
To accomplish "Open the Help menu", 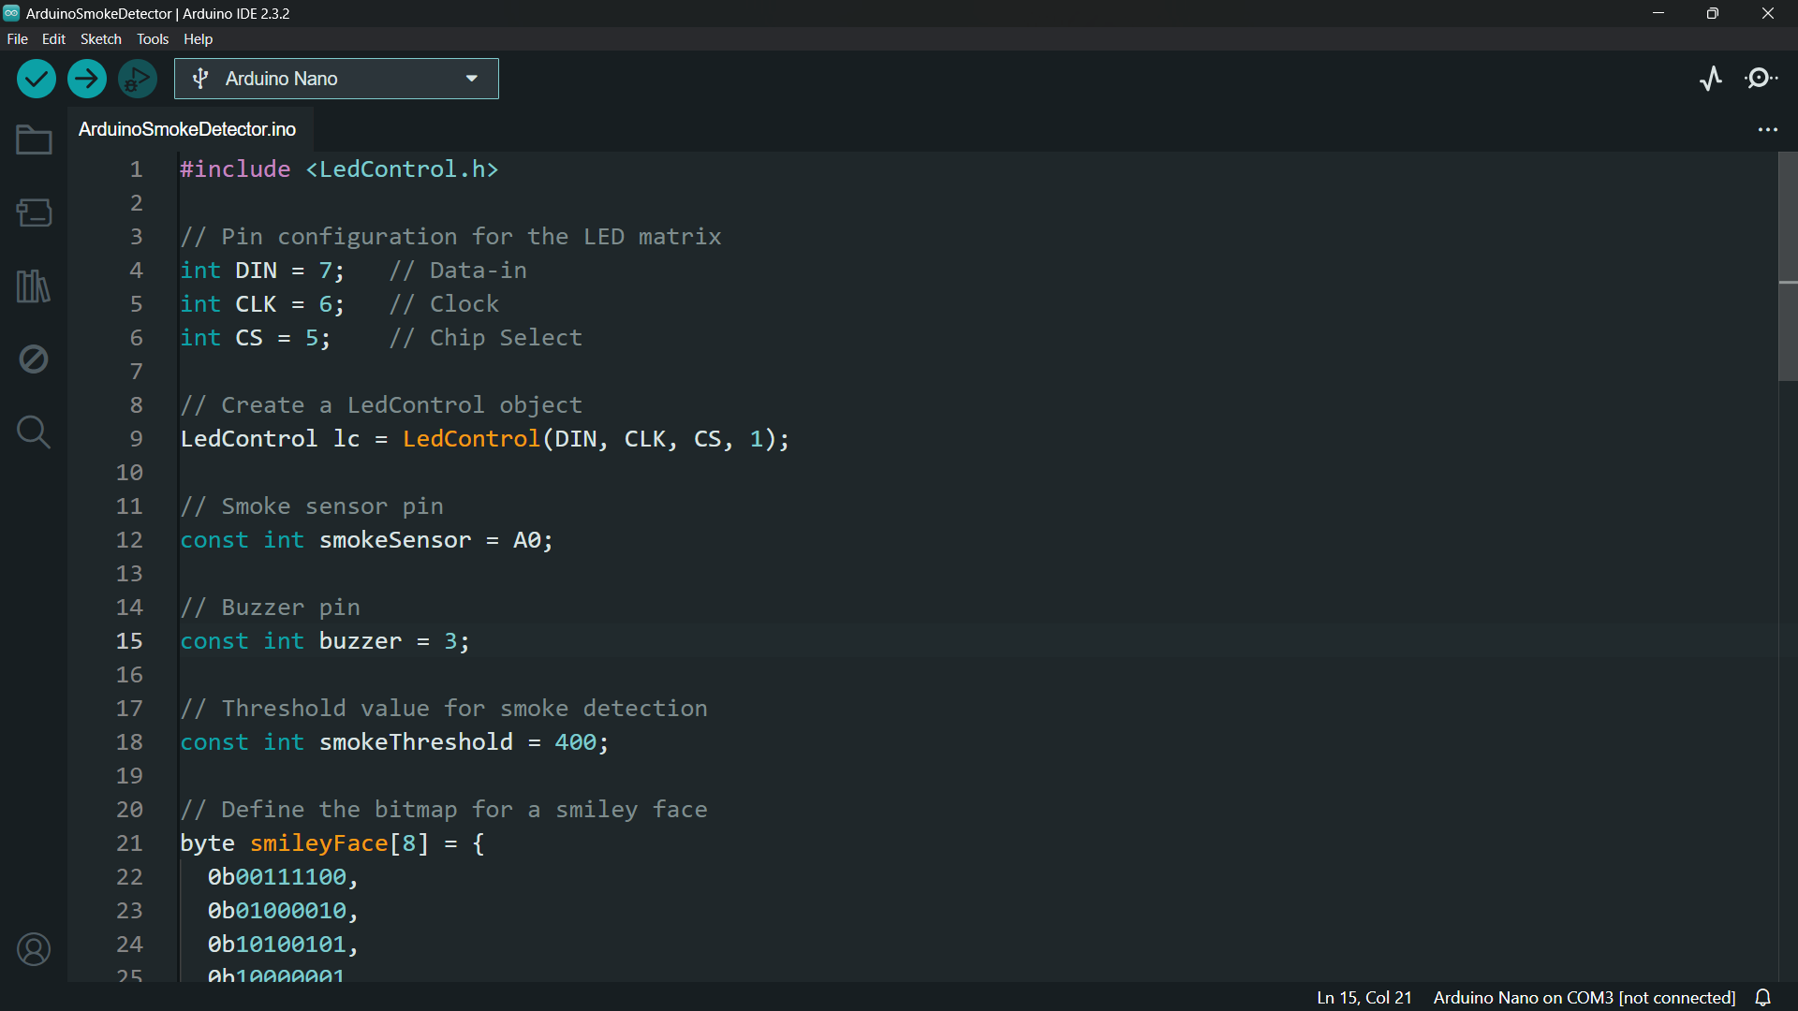I will (198, 39).
